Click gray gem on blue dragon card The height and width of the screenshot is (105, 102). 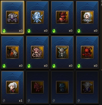tap(54, 101)
